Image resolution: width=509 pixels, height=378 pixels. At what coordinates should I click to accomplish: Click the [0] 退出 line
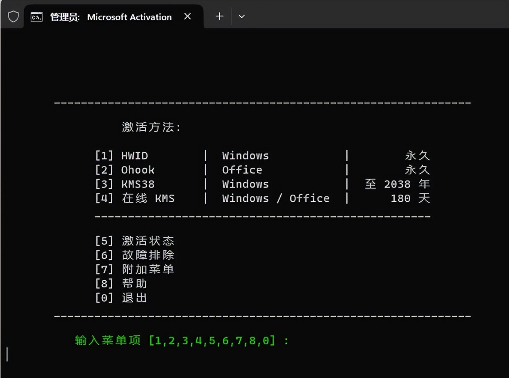point(121,298)
